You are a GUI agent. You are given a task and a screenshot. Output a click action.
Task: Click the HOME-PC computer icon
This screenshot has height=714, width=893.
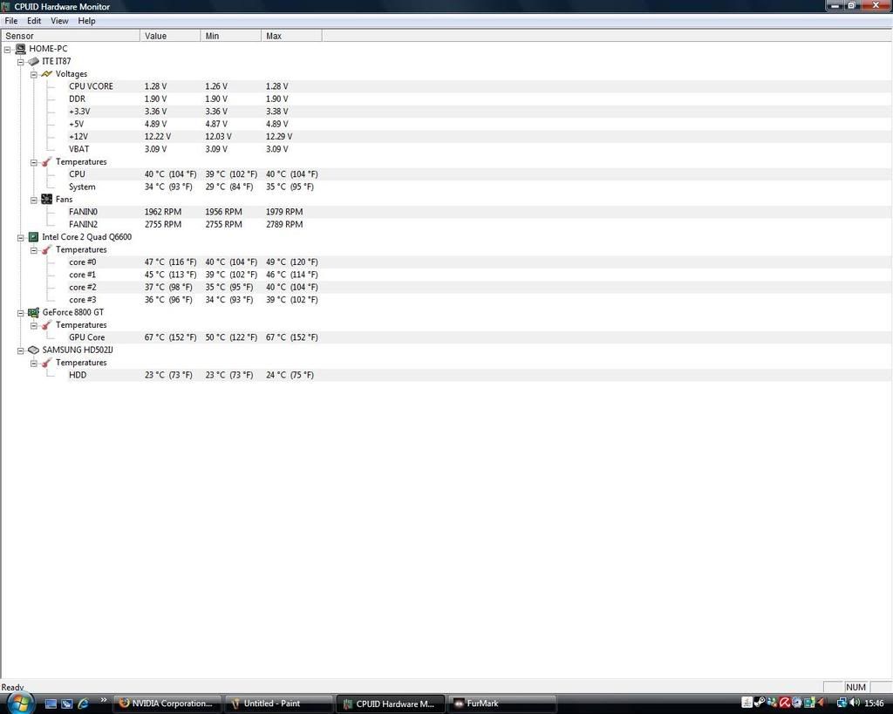tap(21, 49)
